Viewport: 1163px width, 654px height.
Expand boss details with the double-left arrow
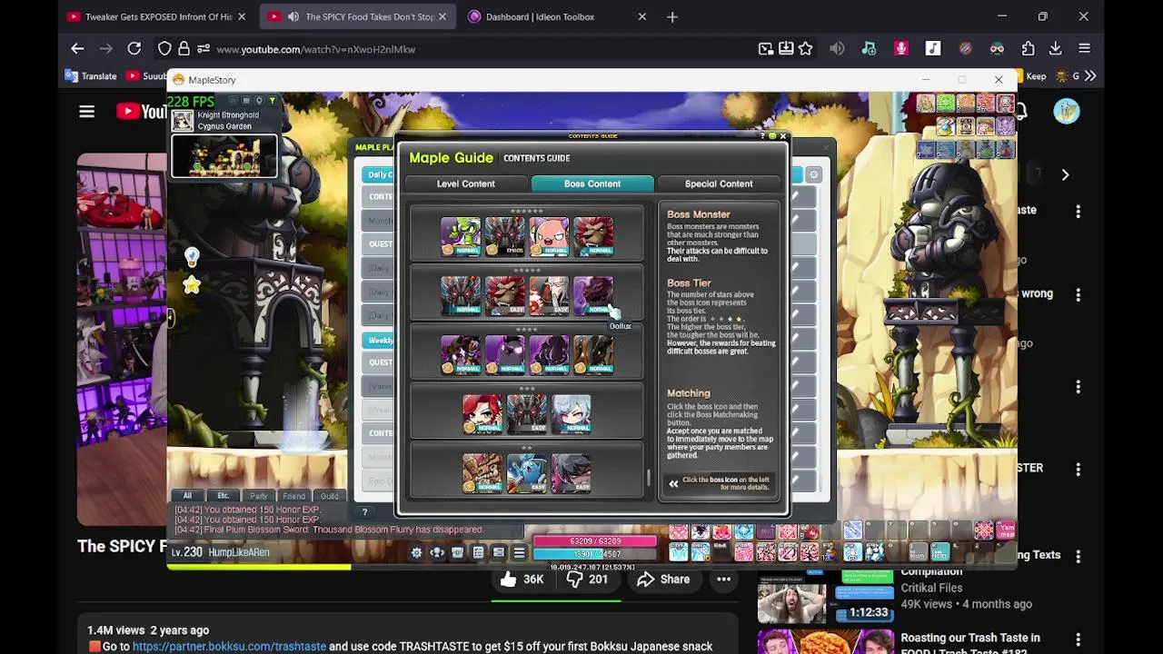click(673, 484)
